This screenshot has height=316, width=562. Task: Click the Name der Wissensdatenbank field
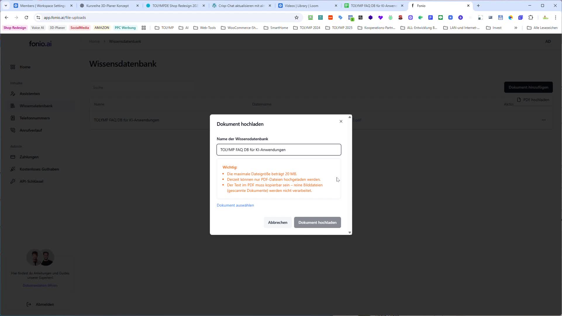tap(279, 150)
